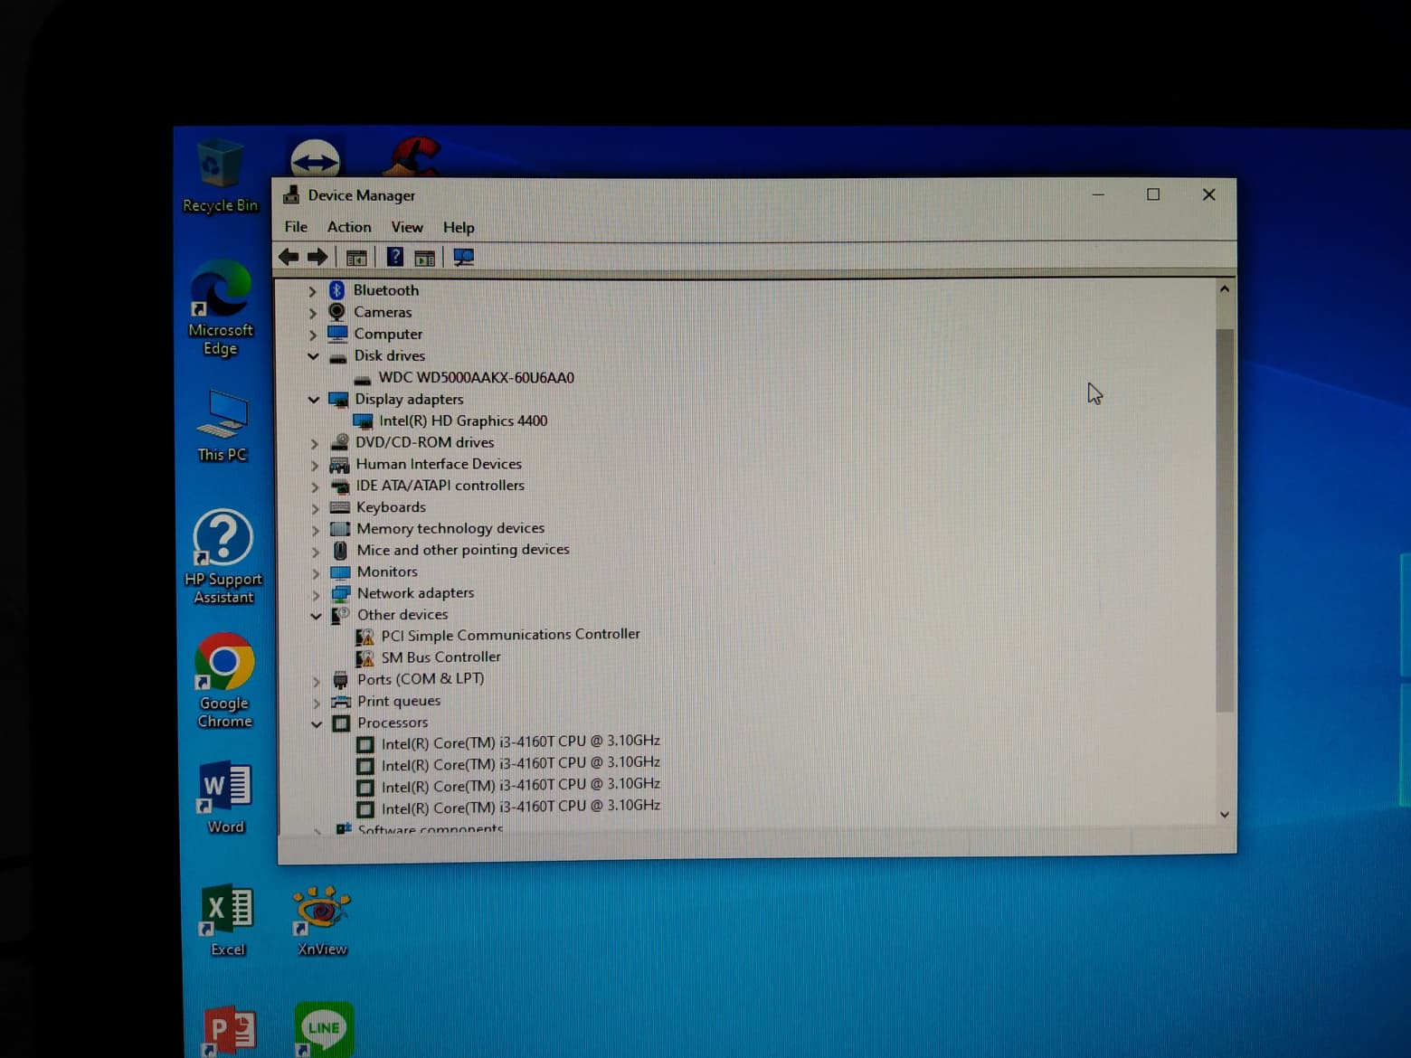The image size is (1411, 1058).
Task: Click the DVD/CD-ROM drives disc icon
Action: point(339,442)
